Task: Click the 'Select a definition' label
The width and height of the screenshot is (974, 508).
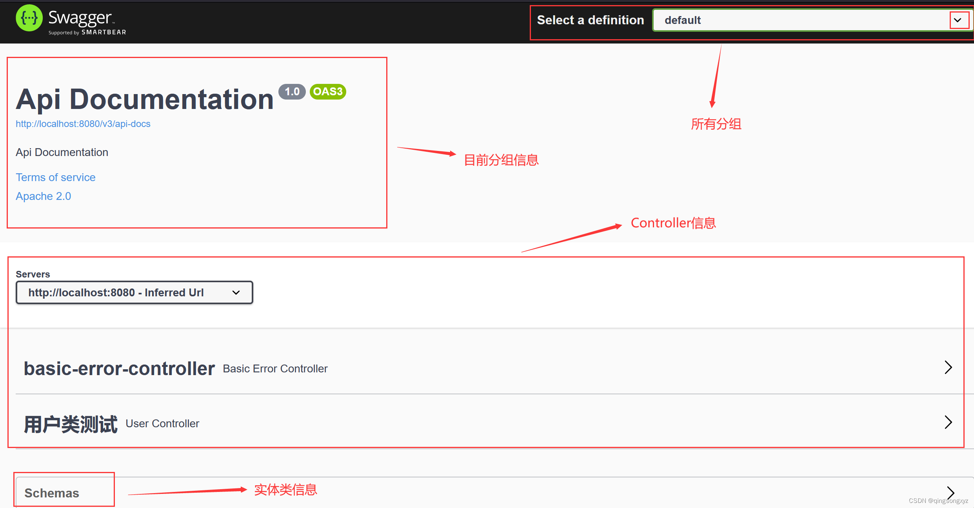Action: (x=591, y=20)
